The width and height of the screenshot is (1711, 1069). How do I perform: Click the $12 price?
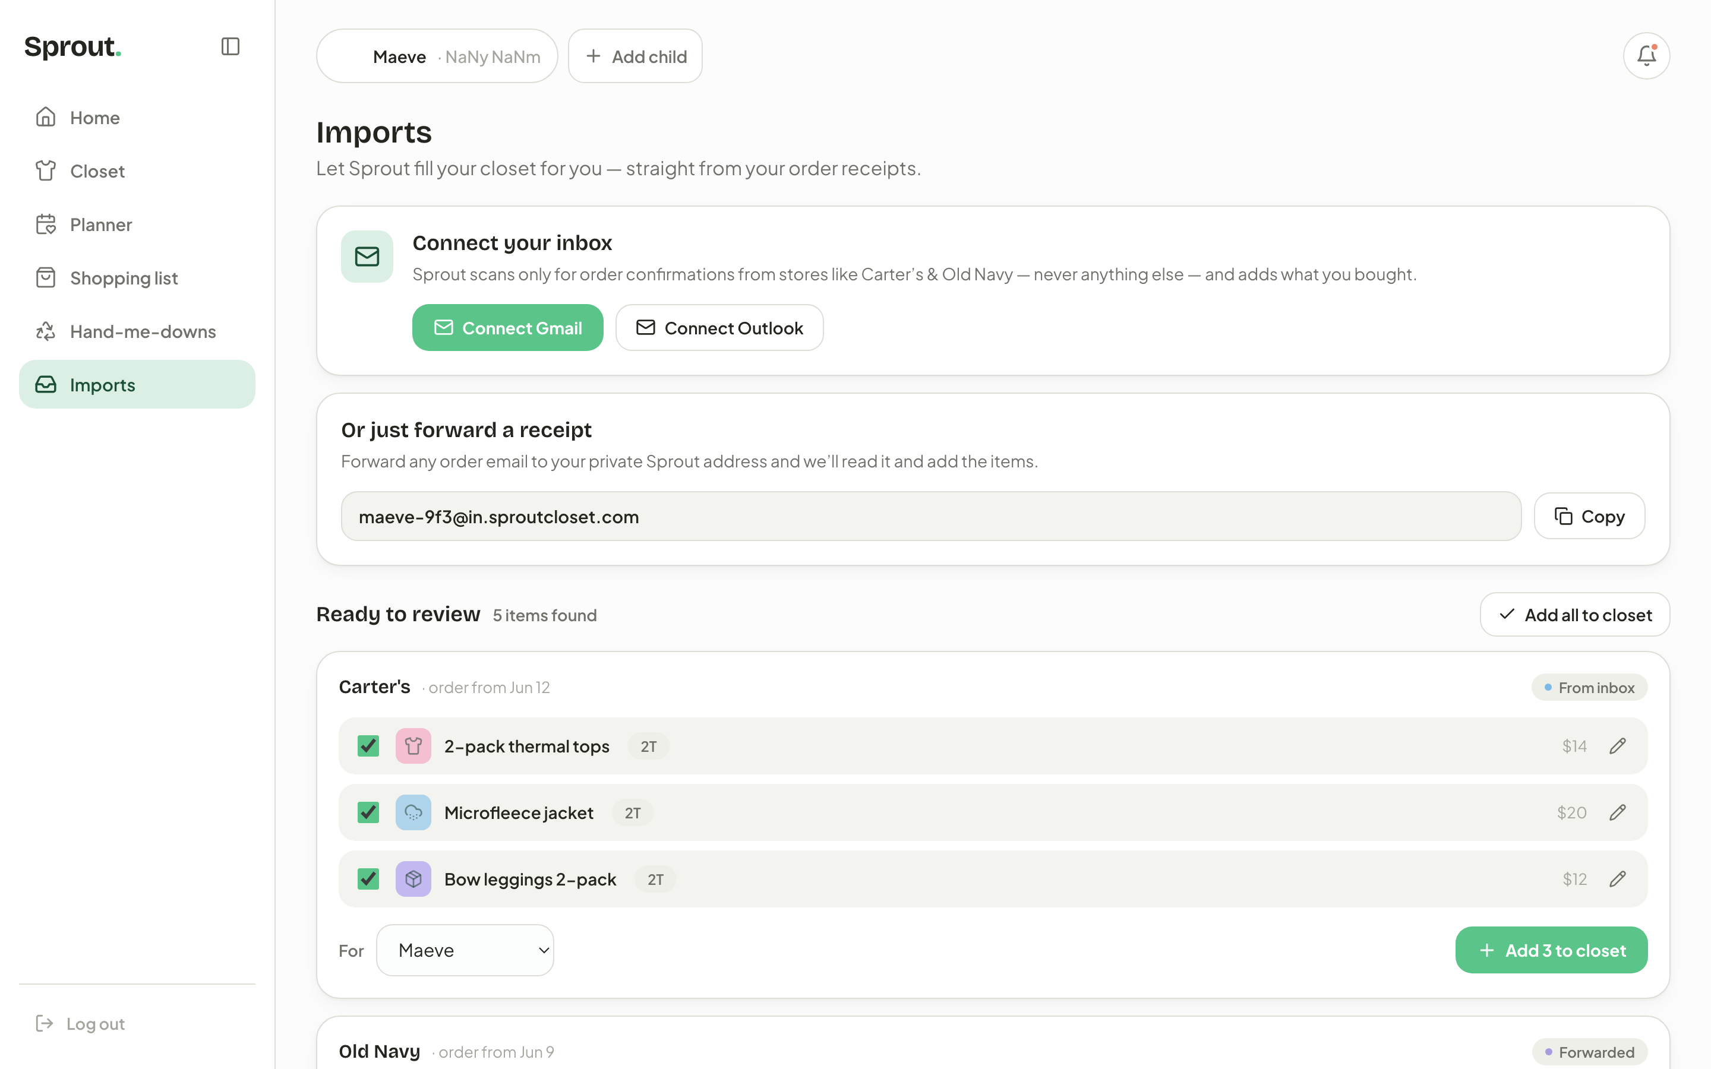point(1574,880)
